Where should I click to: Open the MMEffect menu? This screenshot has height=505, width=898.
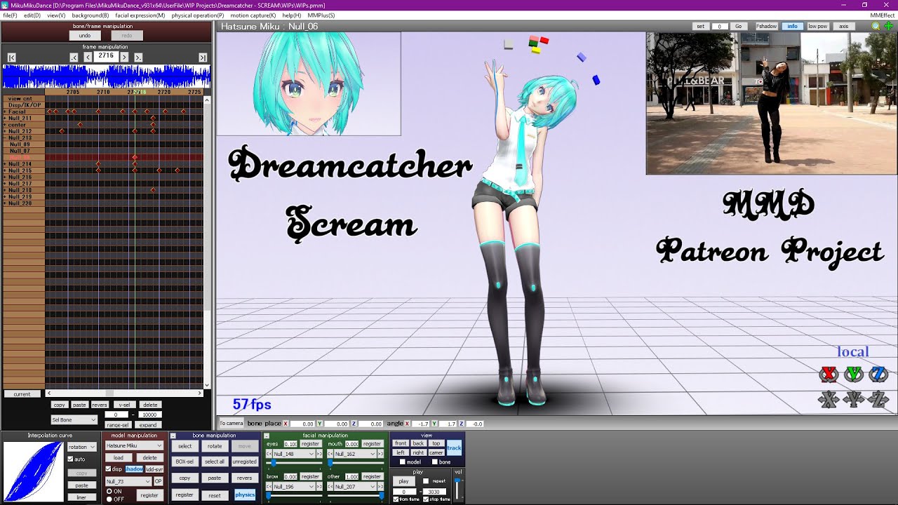(x=882, y=15)
